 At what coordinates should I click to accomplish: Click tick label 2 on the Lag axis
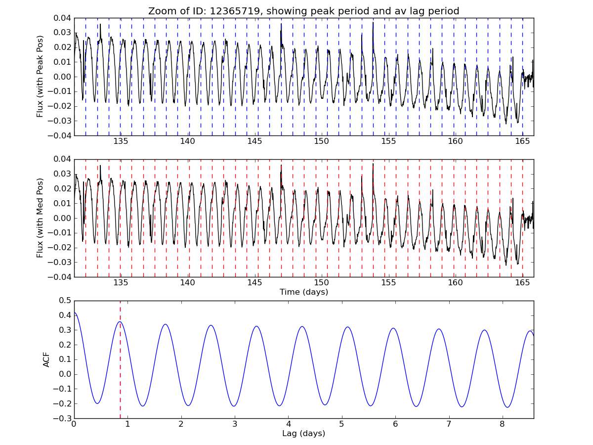pyautogui.click(x=181, y=425)
